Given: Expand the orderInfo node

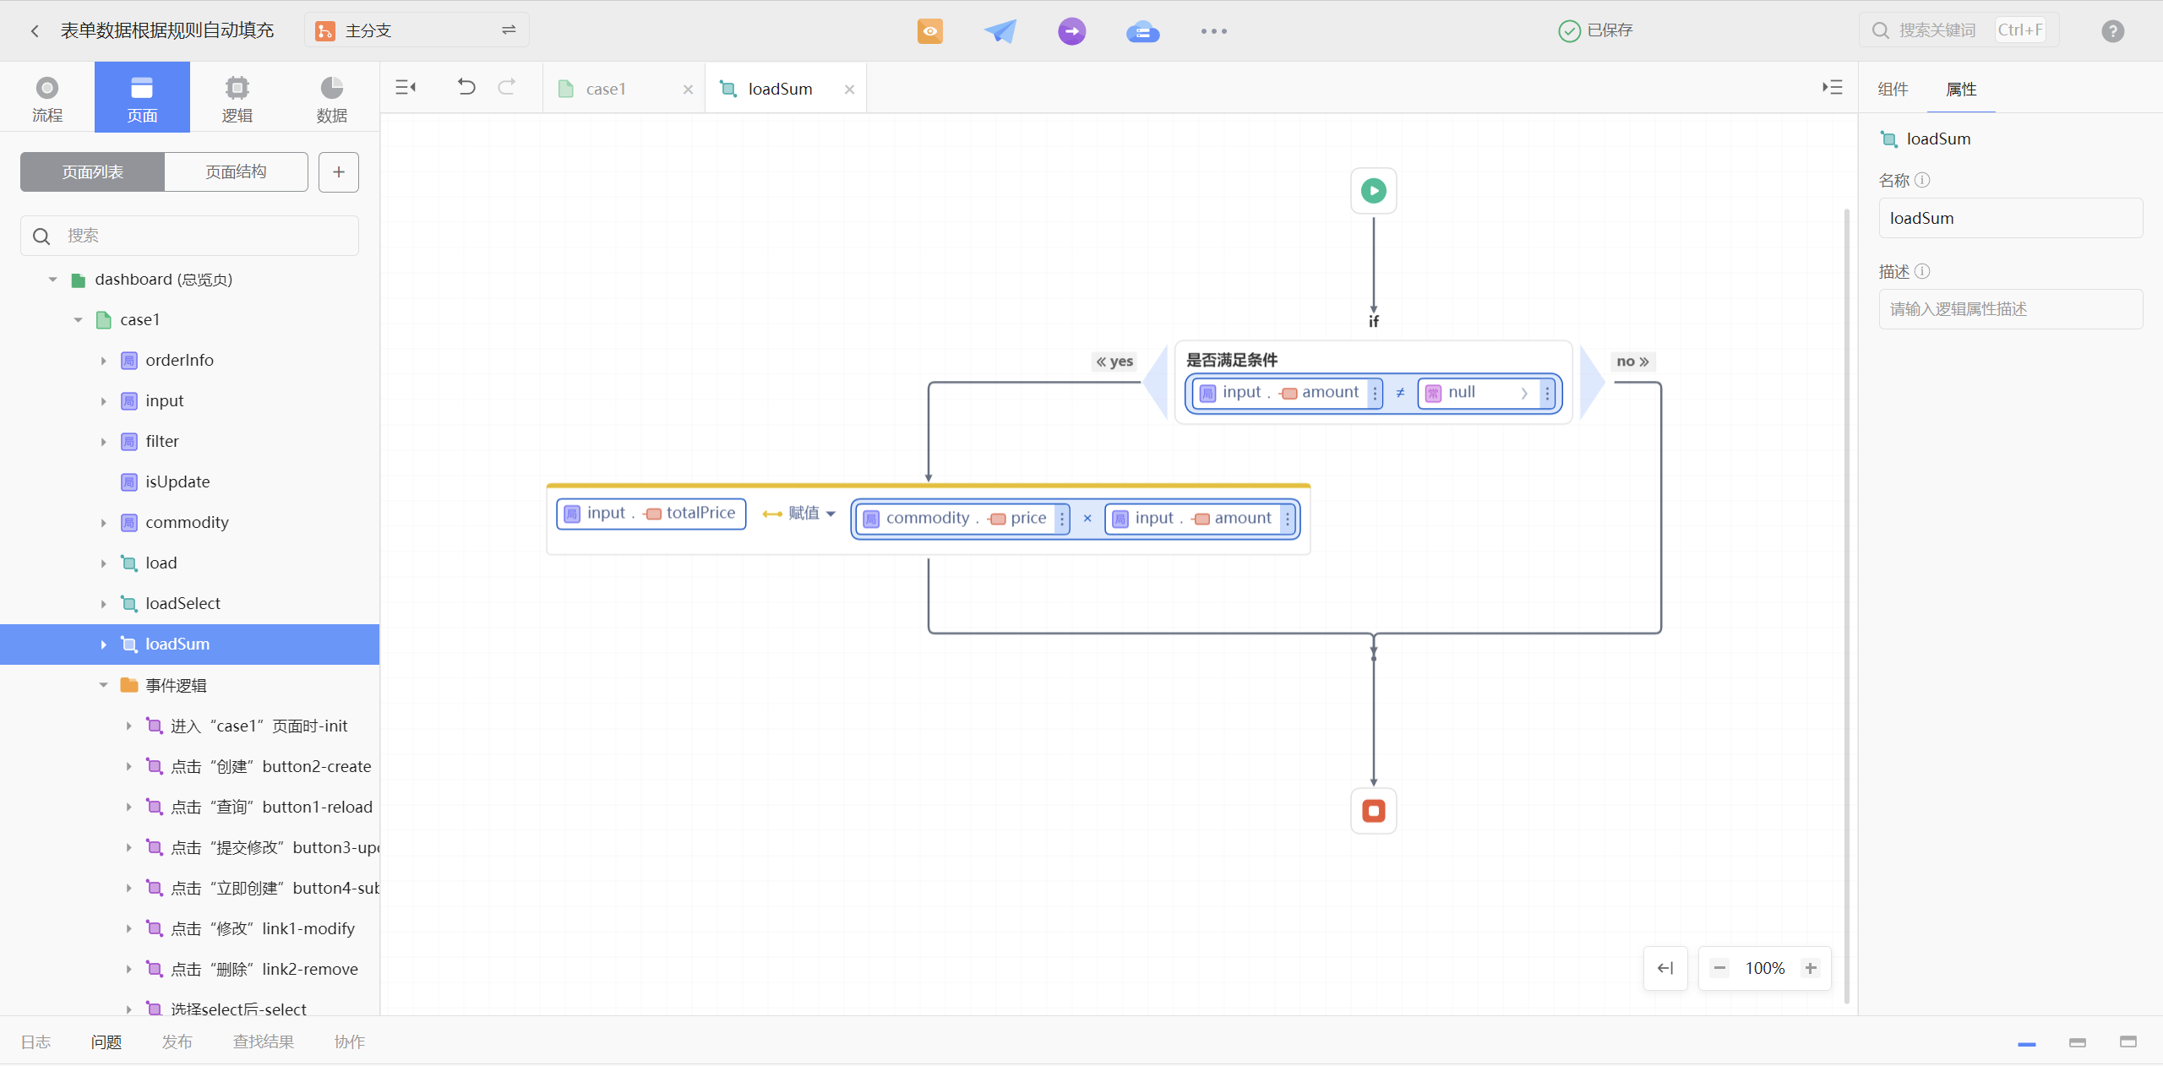Looking at the screenshot, I should [x=103, y=361].
